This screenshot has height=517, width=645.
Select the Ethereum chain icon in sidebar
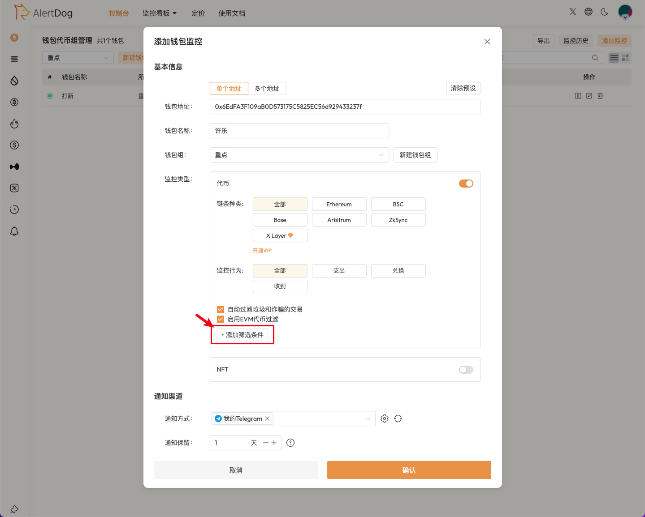pyautogui.click(x=14, y=38)
